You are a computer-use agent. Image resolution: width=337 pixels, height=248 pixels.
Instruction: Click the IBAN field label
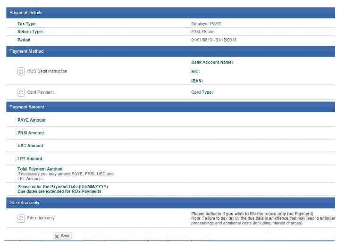tap(197, 81)
